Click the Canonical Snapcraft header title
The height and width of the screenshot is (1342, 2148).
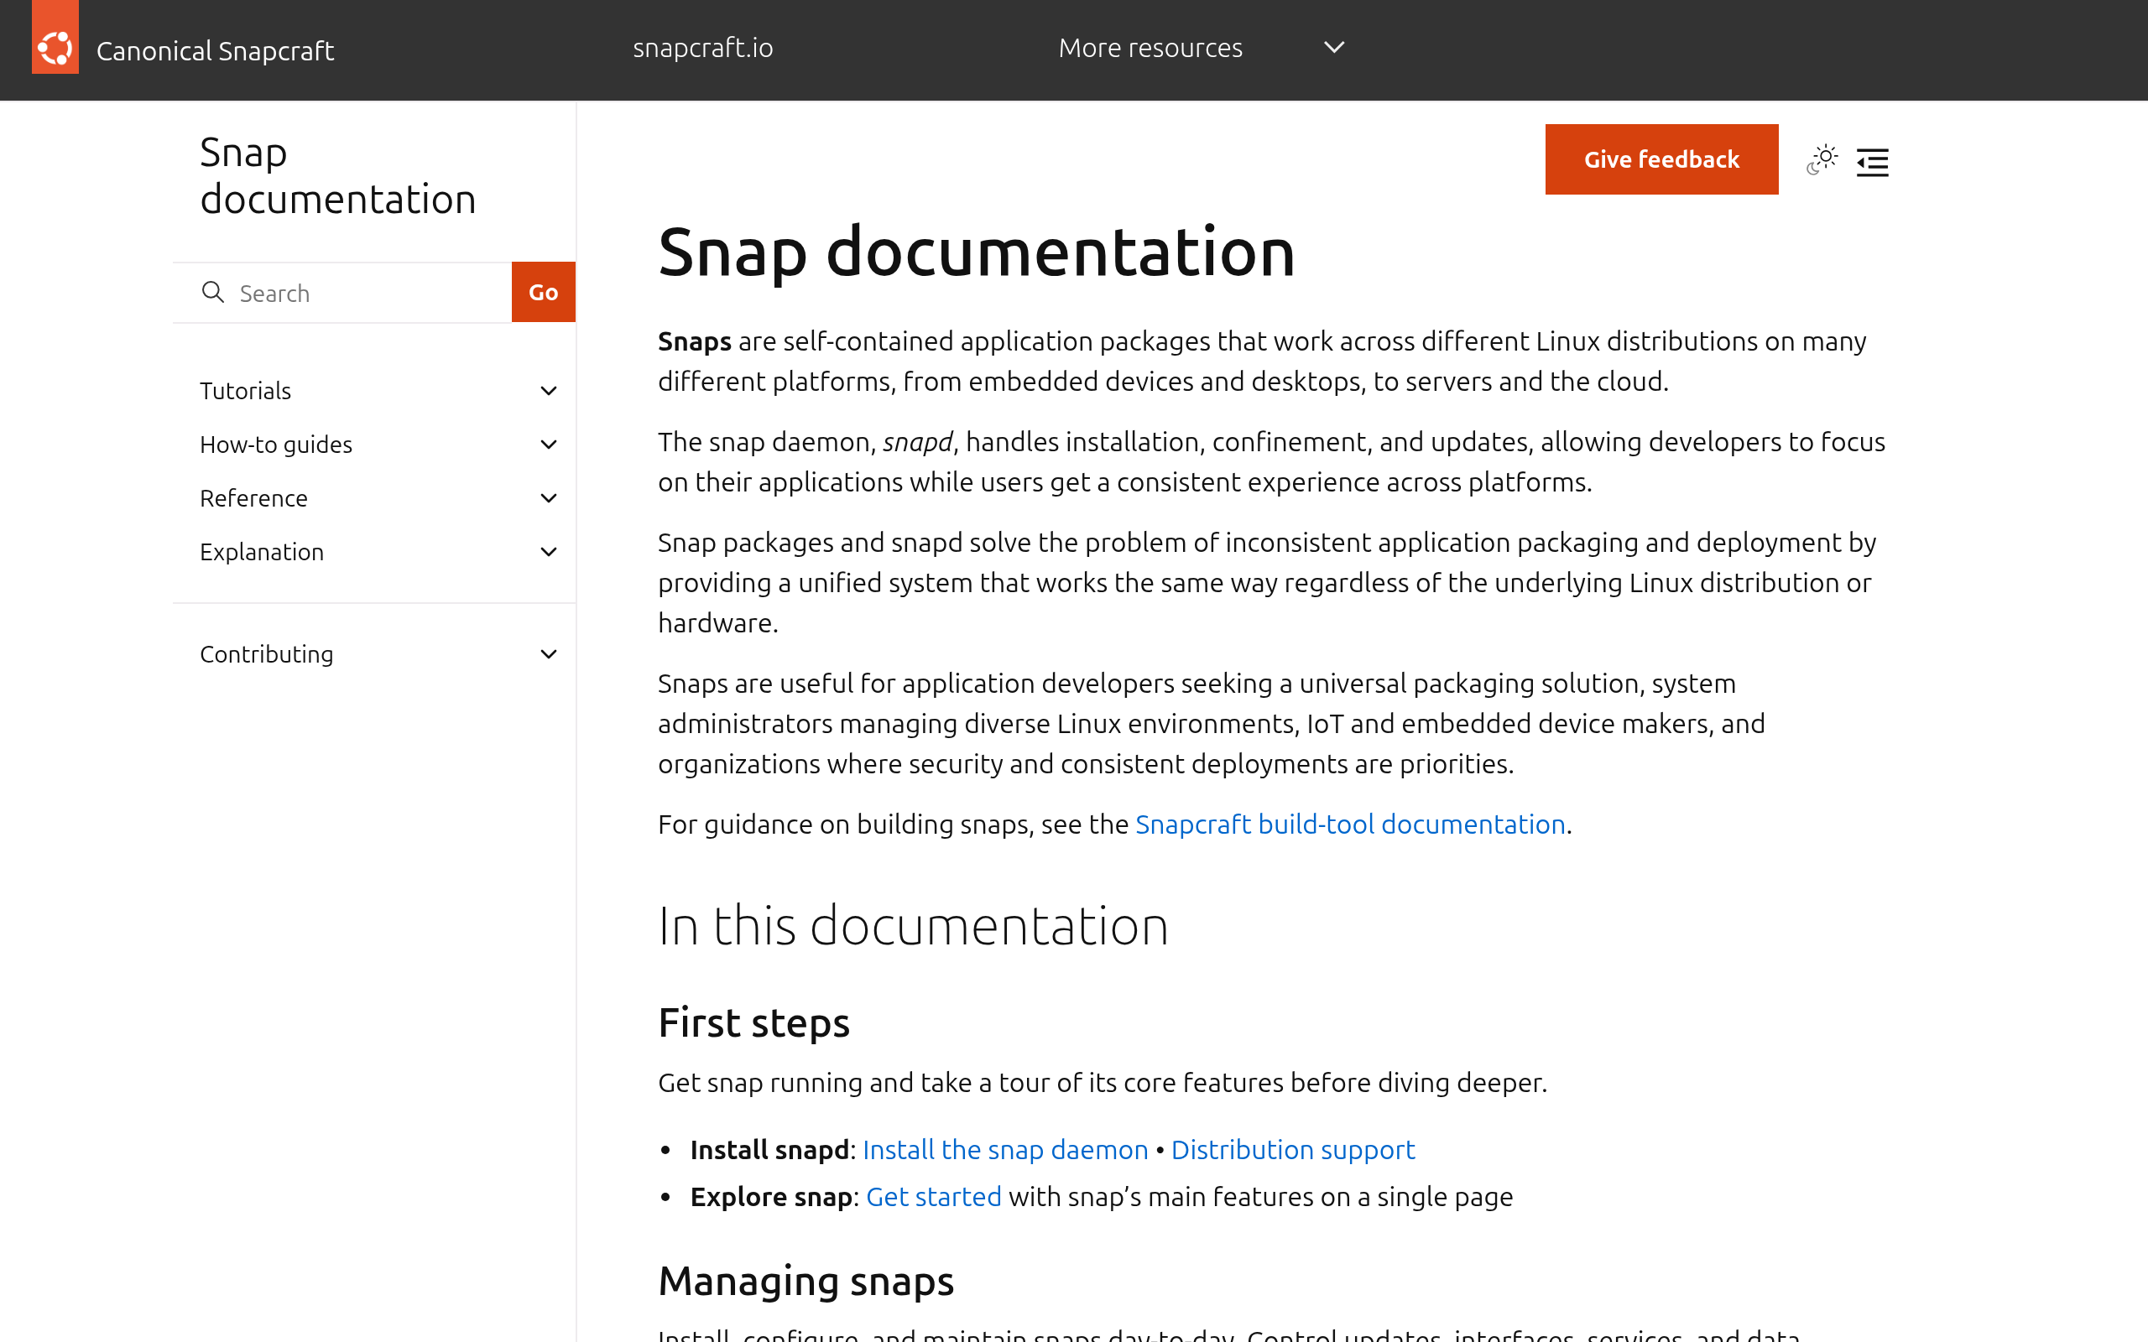(x=215, y=50)
